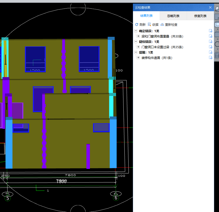The image size is (219, 212).
Task: Click the axis 5 grid bubble
Action: pyautogui.click(x=8, y=198)
